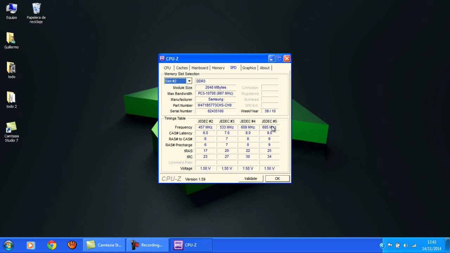Open the Mainboard tab
450x253 pixels.
click(200, 68)
